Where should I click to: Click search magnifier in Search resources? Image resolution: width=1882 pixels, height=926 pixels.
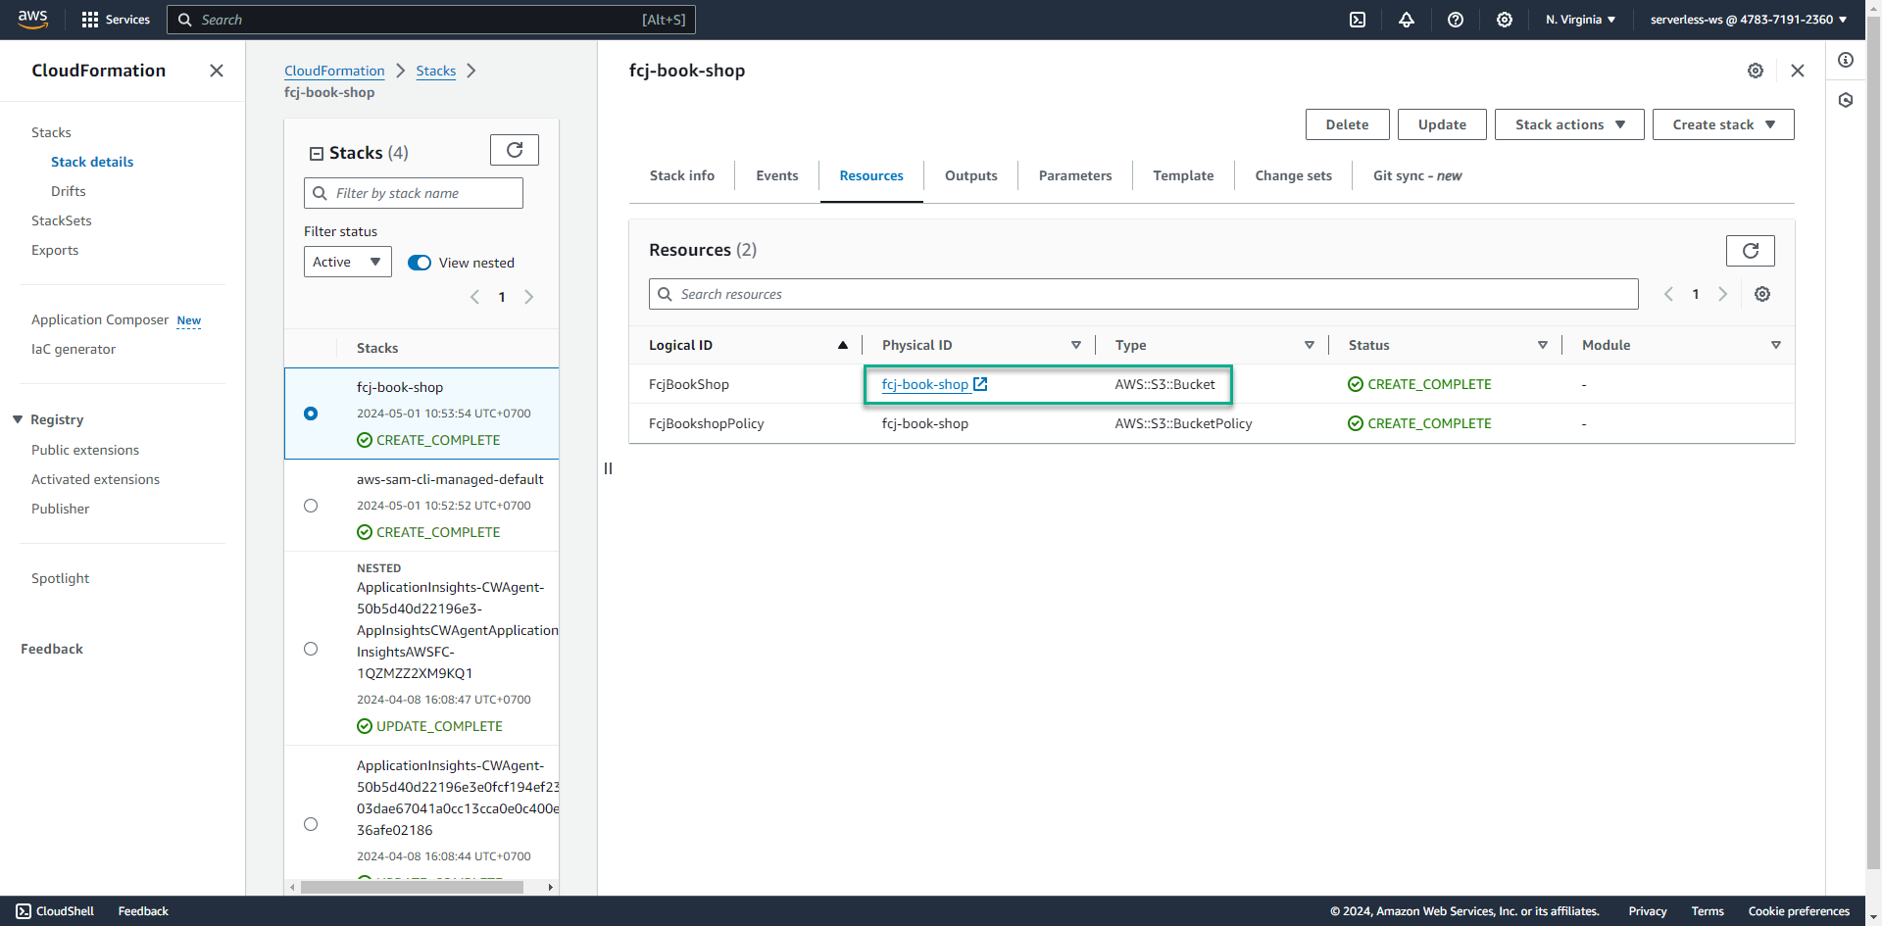click(x=665, y=294)
